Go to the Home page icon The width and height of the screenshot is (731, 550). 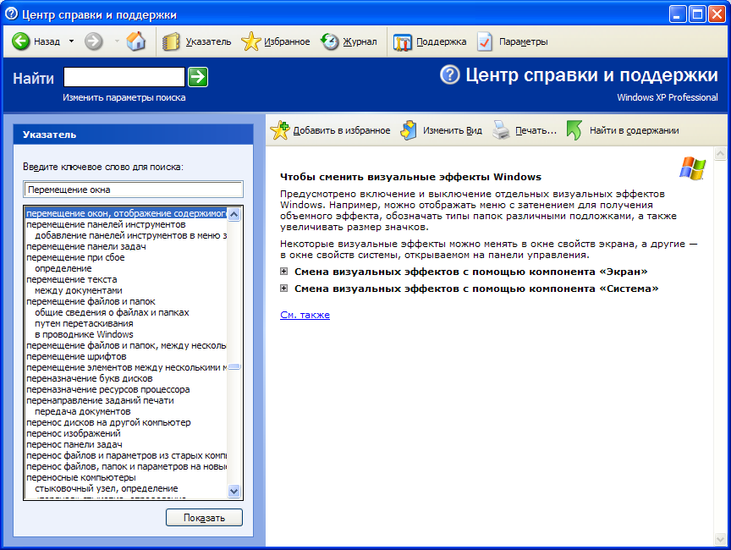click(x=135, y=41)
